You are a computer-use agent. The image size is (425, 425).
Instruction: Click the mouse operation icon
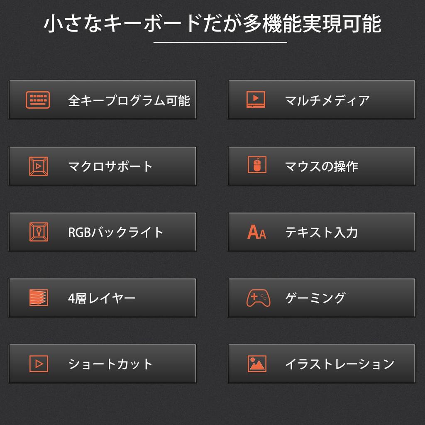point(256,165)
